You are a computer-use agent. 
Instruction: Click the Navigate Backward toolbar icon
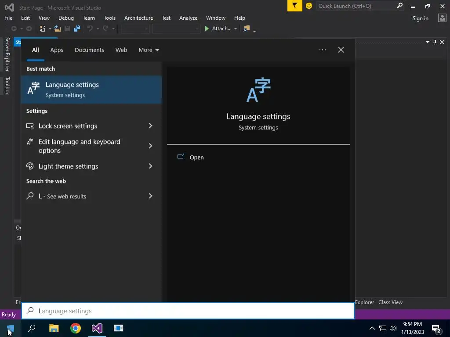[x=14, y=29]
